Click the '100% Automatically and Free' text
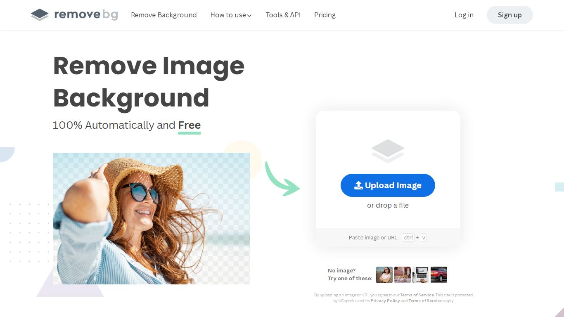The height and width of the screenshot is (317, 564). point(127,125)
